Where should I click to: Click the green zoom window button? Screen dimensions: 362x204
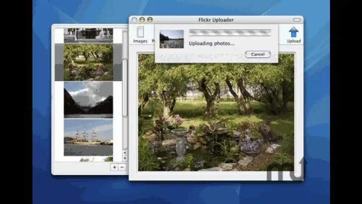(x=150, y=20)
